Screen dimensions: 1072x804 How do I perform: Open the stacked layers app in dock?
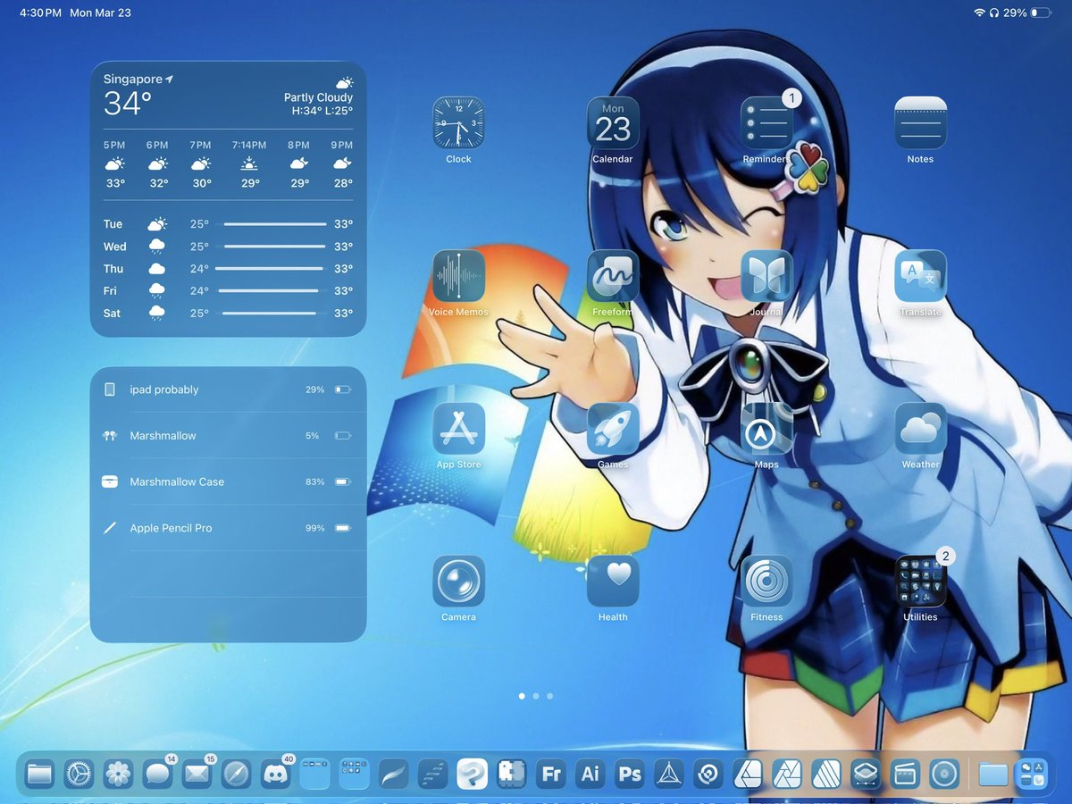(866, 774)
